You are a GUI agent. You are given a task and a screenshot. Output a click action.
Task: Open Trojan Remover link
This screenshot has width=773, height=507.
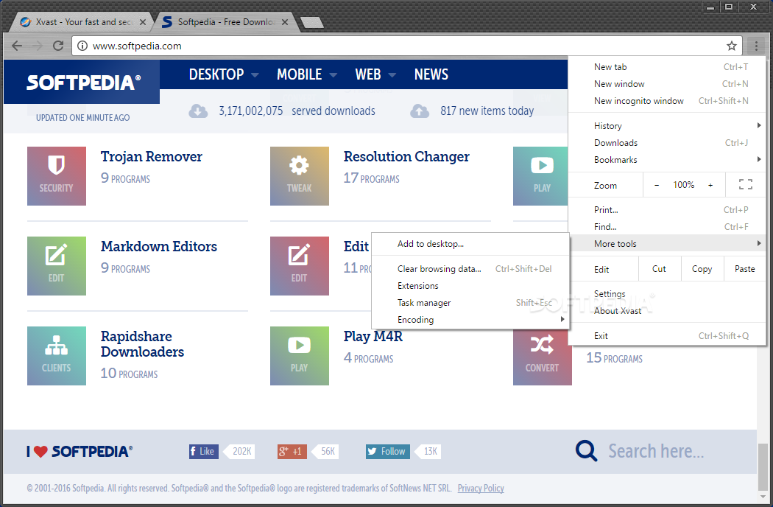152,156
